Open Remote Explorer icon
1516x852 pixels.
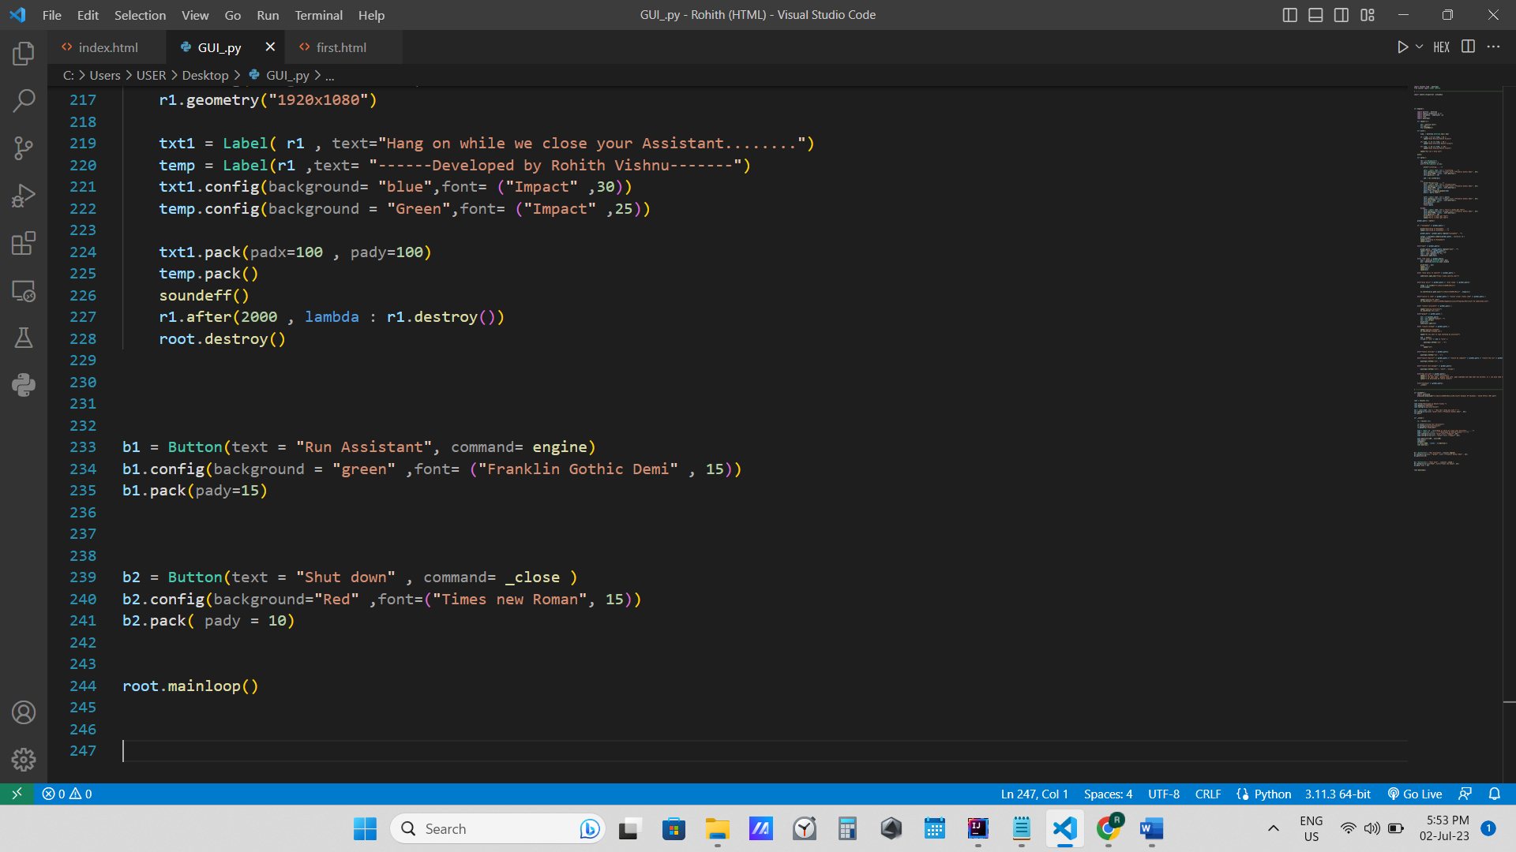24,291
